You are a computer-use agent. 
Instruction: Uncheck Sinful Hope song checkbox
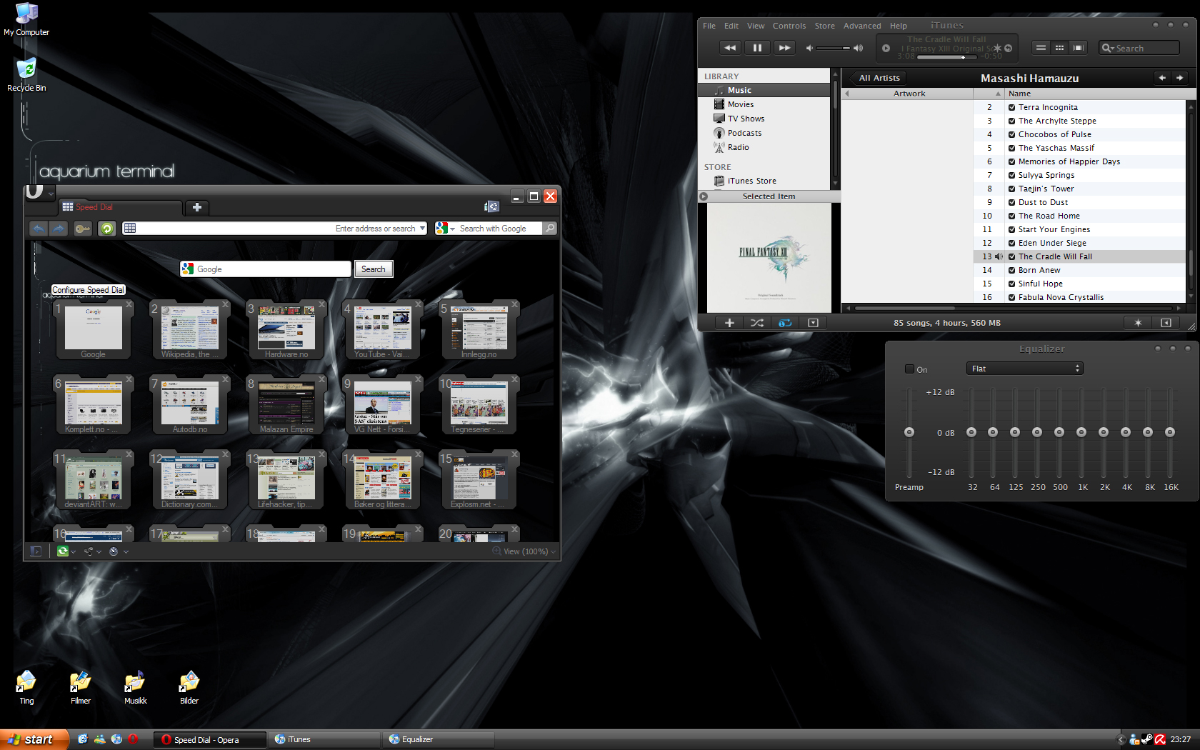[1011, 284]
